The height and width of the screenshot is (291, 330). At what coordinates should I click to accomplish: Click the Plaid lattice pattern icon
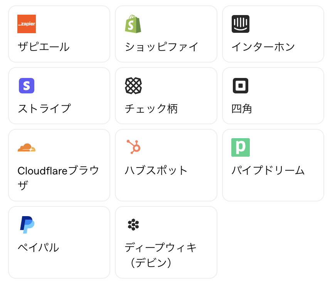(133, 86)
